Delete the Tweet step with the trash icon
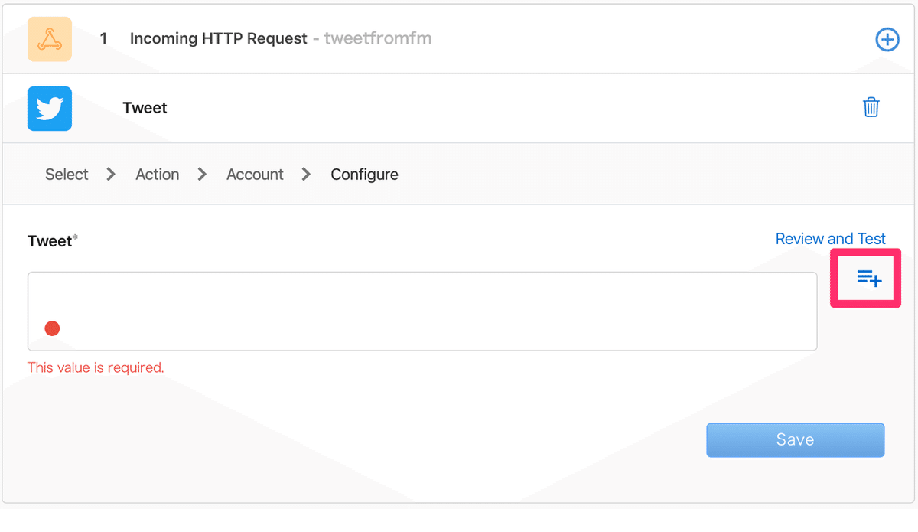Screen dimensions: 918x532 click(871, 108)
